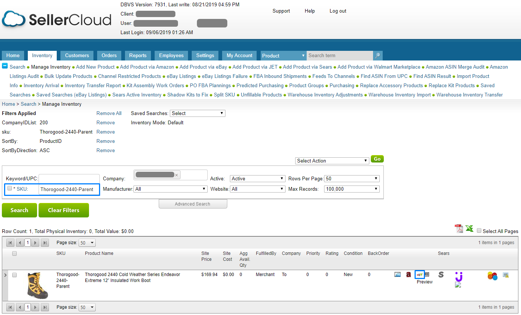Image resolution: width=521 pixels, height=315 pixels.
Task: Open the Select Action dropdown
Action: click(332, 161)
